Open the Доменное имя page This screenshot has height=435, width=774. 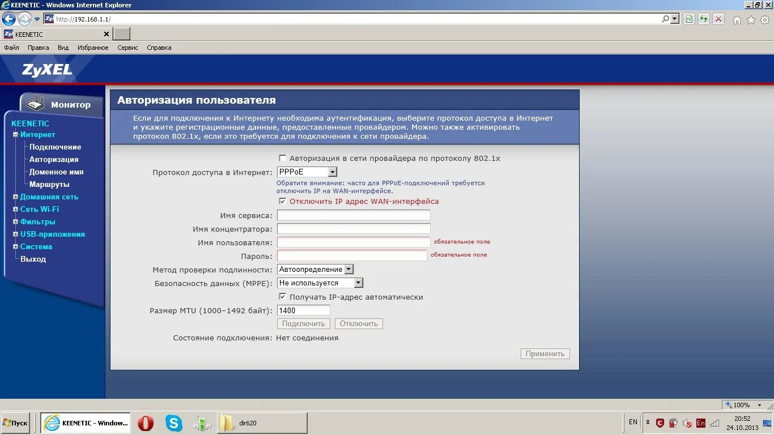point(57,172)
